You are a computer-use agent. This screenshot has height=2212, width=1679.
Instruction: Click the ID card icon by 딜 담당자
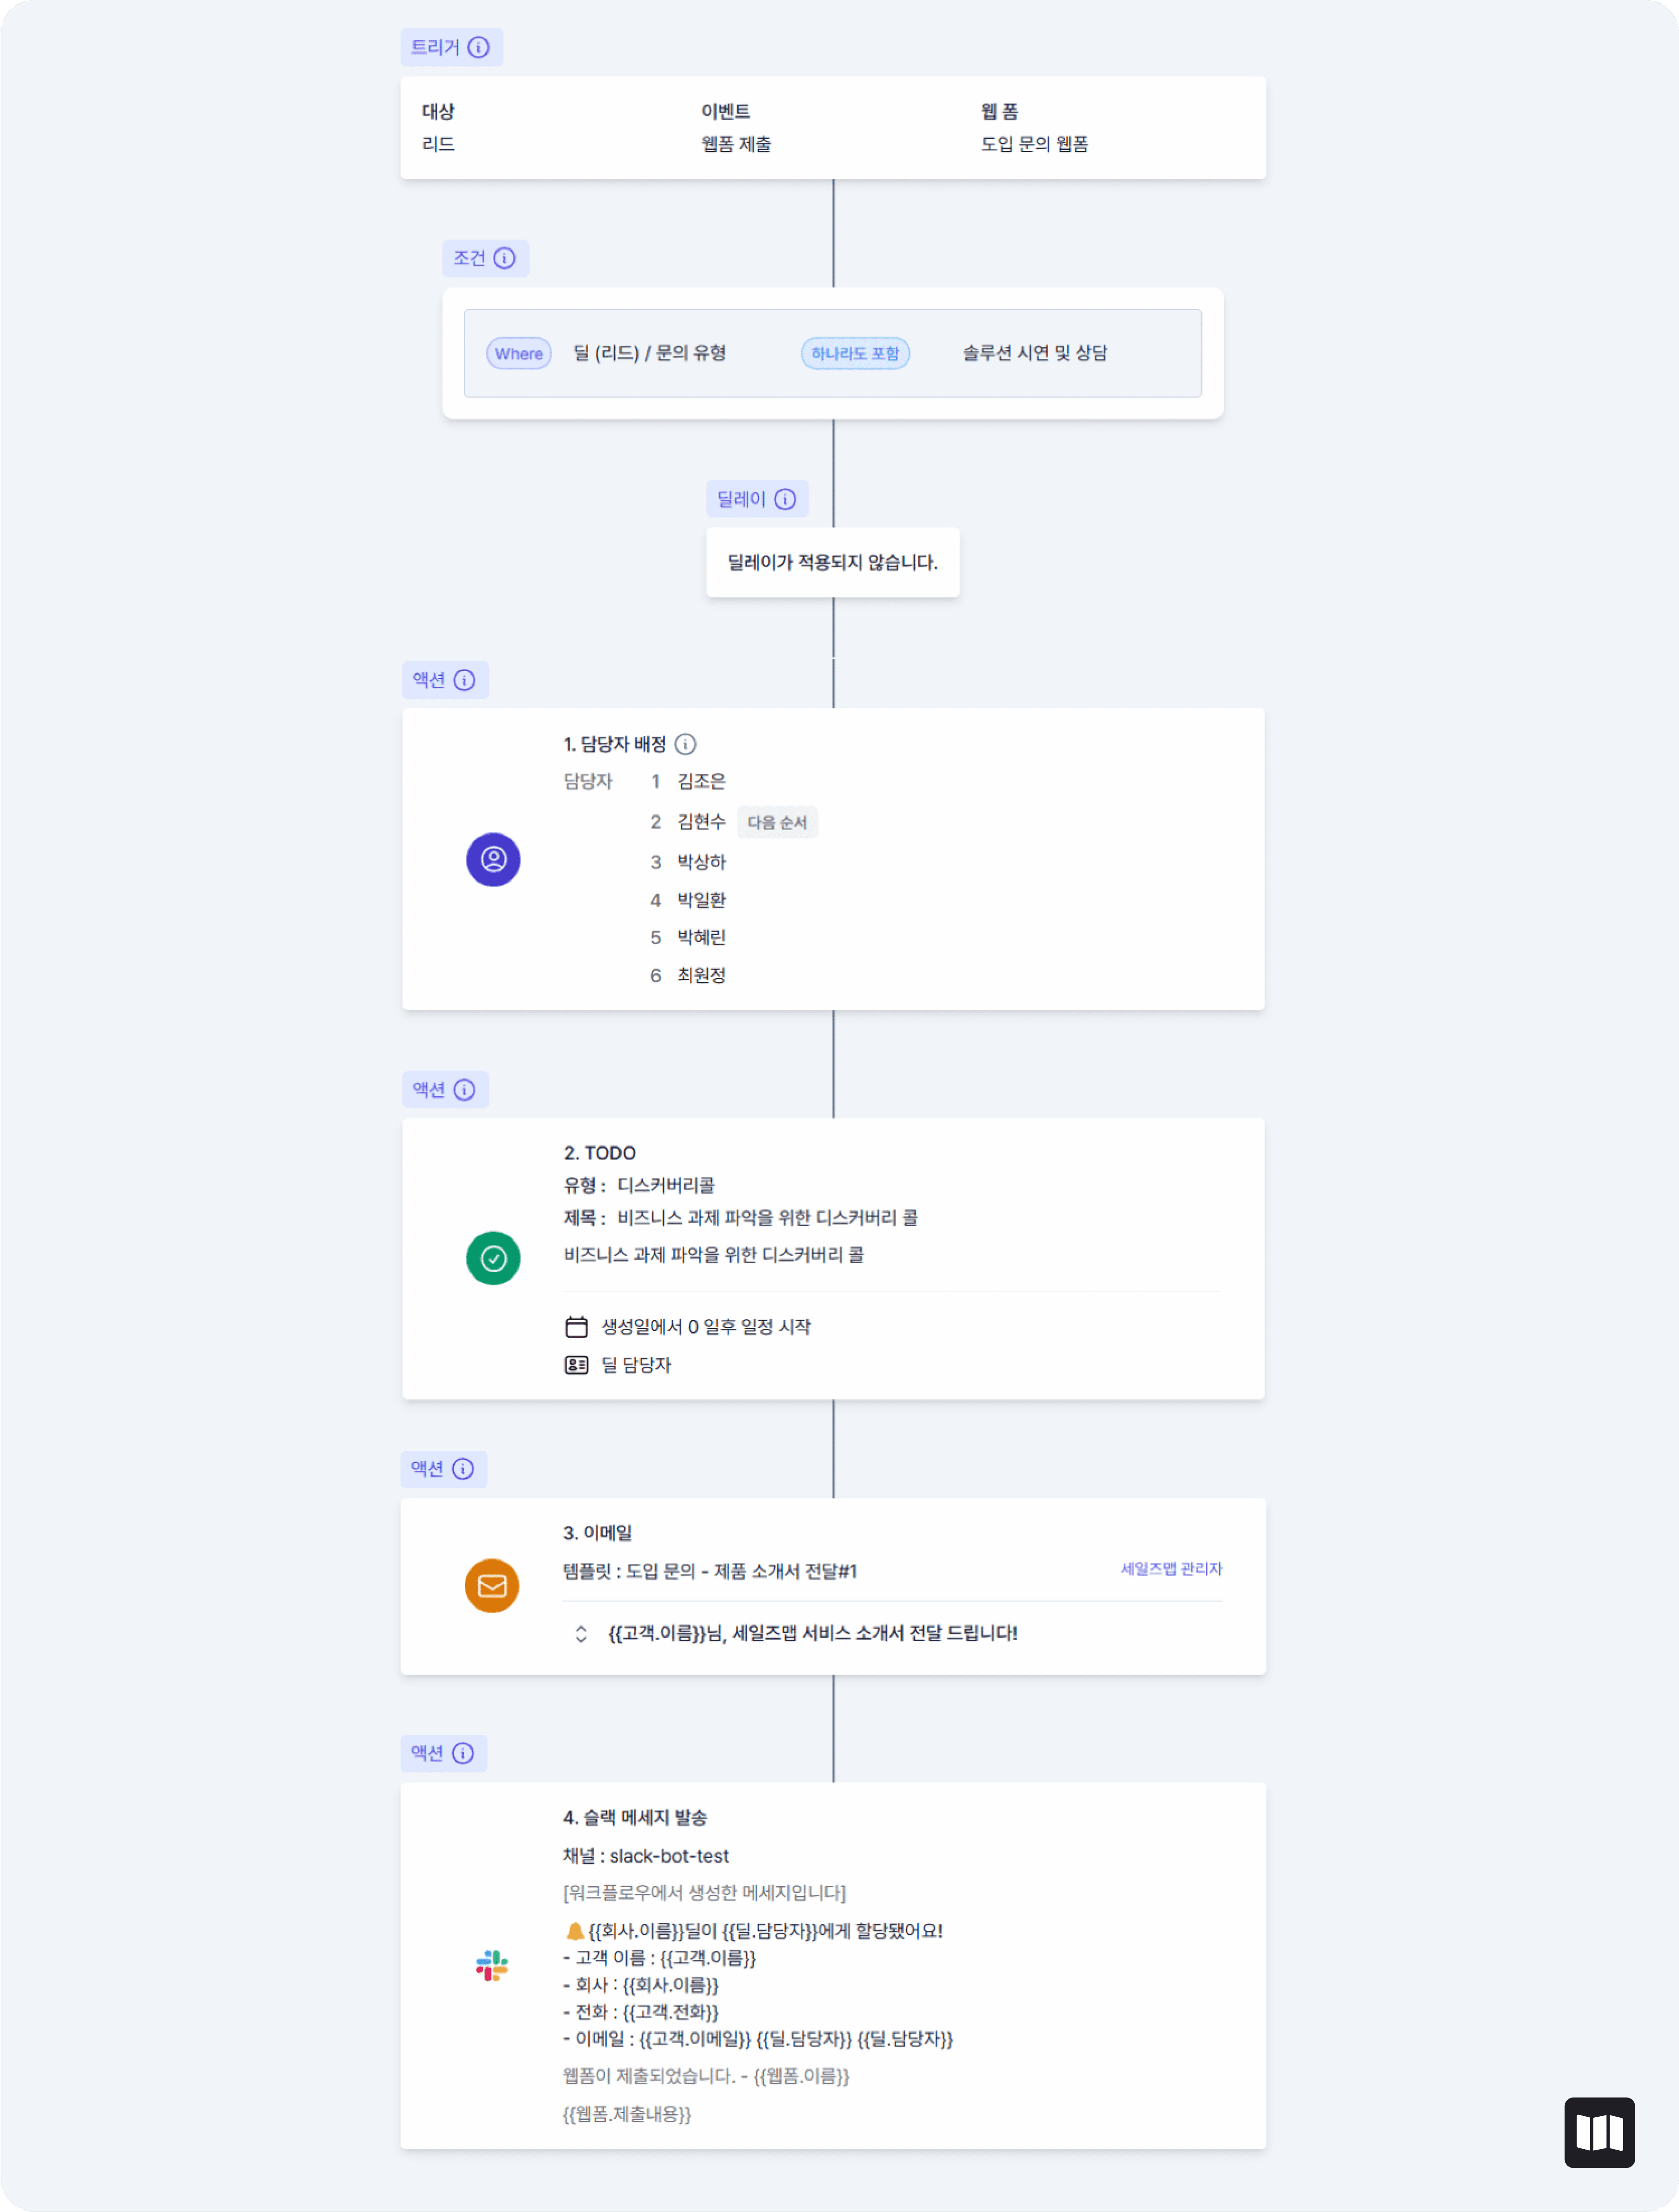click(576, 1365)
